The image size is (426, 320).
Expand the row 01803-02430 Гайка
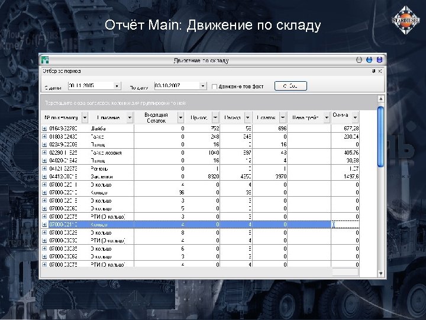(44, 137)
